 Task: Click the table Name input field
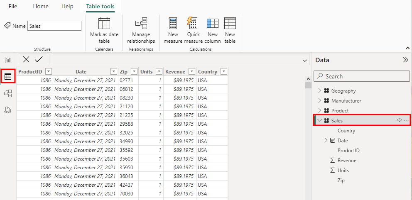(x=54, y=26)
